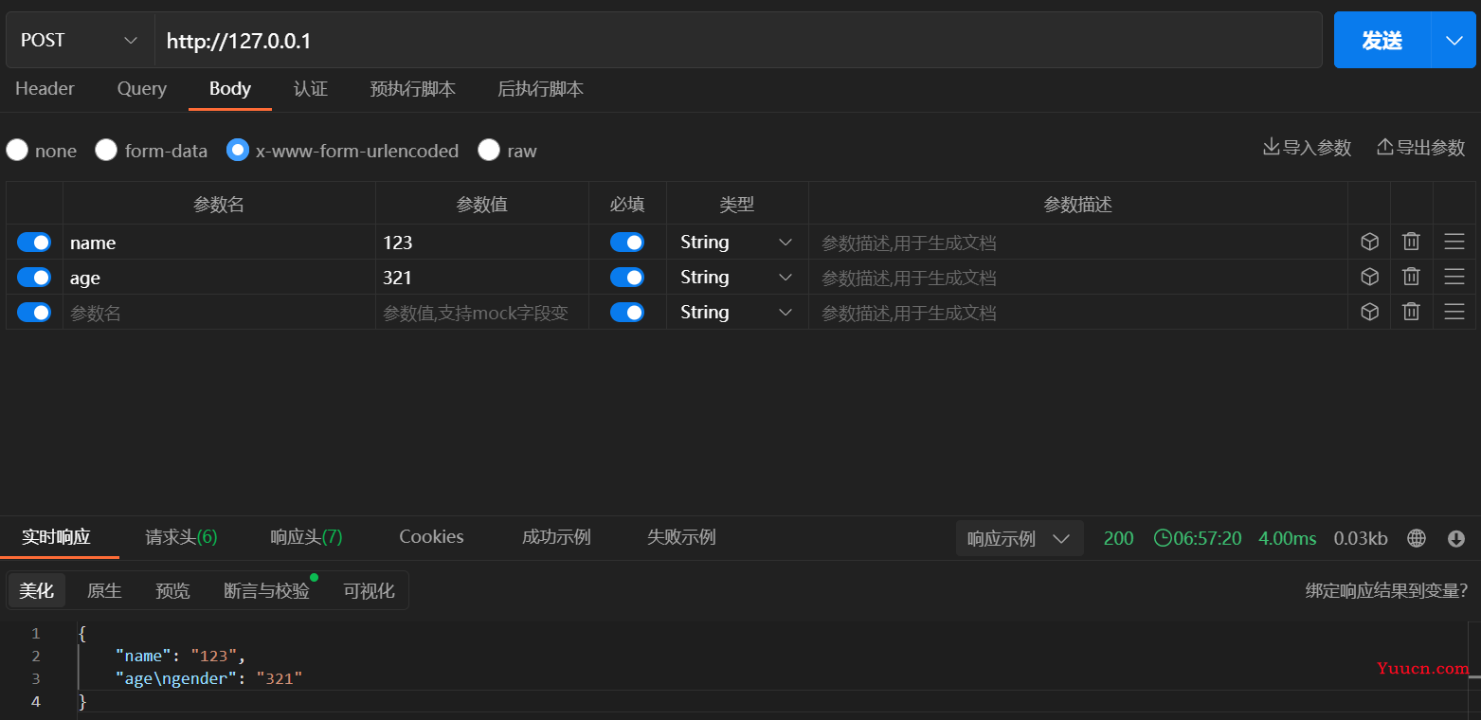Select the form-data body type
Image resolution: width=1481 pixels, height=720 pixels.
[106, 151]
